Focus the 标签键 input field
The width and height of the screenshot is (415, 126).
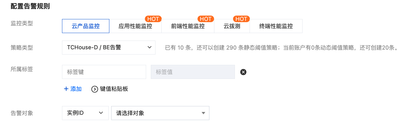[104, 72]
